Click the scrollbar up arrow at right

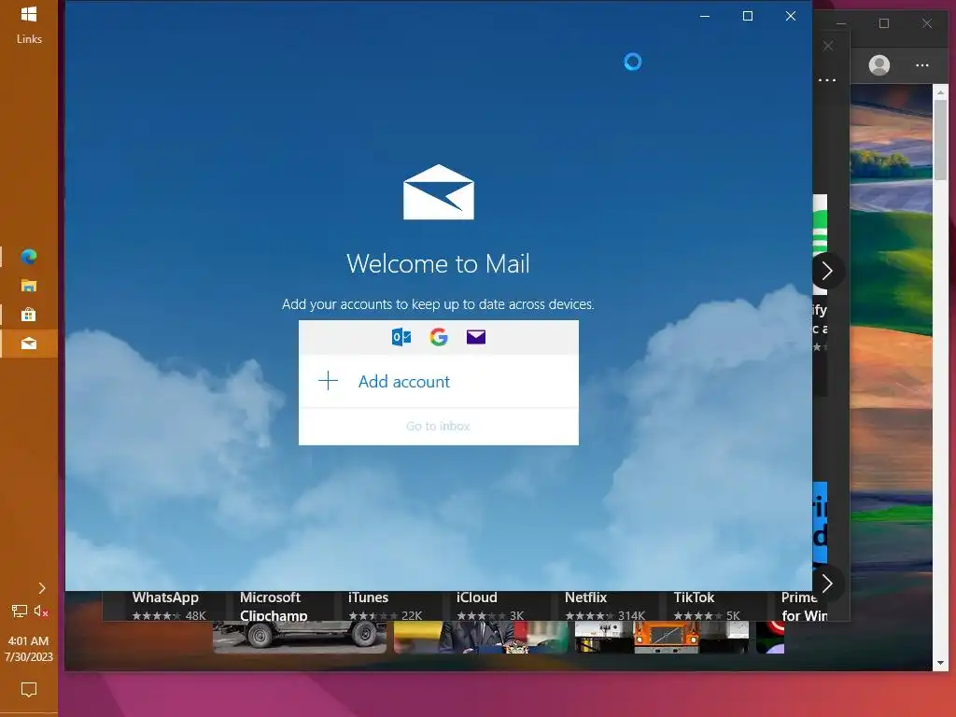point(940,92)
